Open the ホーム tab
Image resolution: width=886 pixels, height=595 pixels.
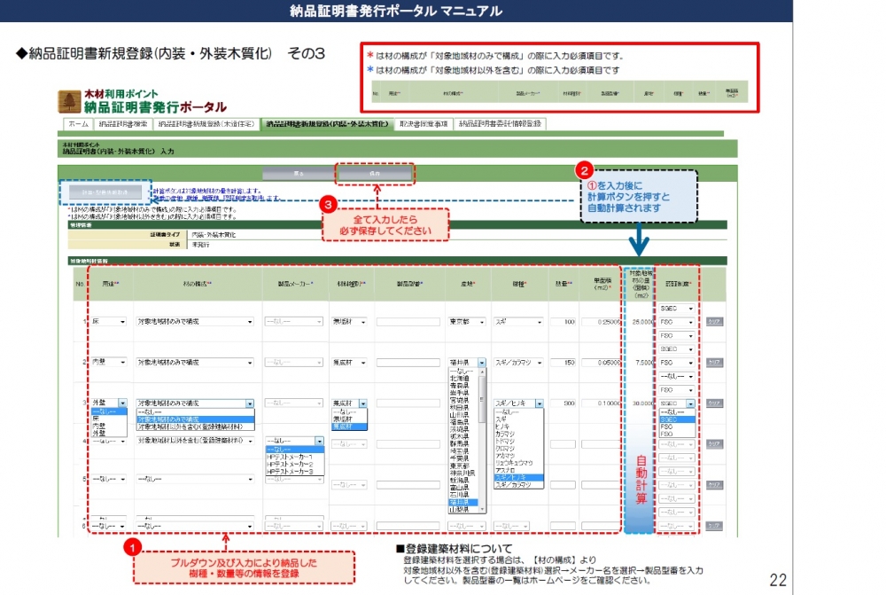point(78,124)
